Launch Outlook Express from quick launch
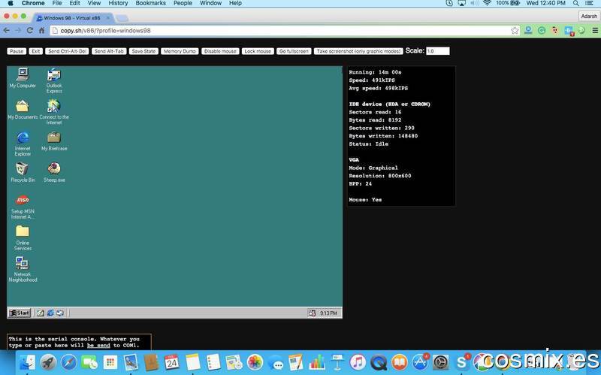Screen dimensions: 601x375 [x=60, y=313]
